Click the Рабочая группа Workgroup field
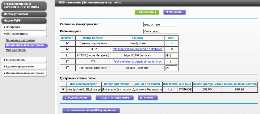 (x=160, y=31)
